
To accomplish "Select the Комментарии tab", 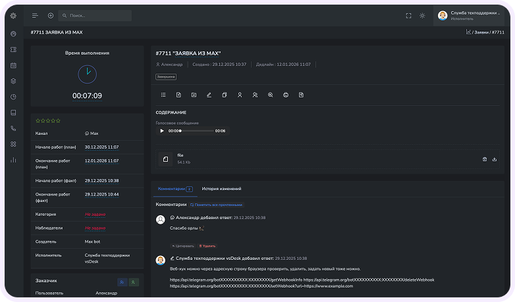I will point(174,189).
